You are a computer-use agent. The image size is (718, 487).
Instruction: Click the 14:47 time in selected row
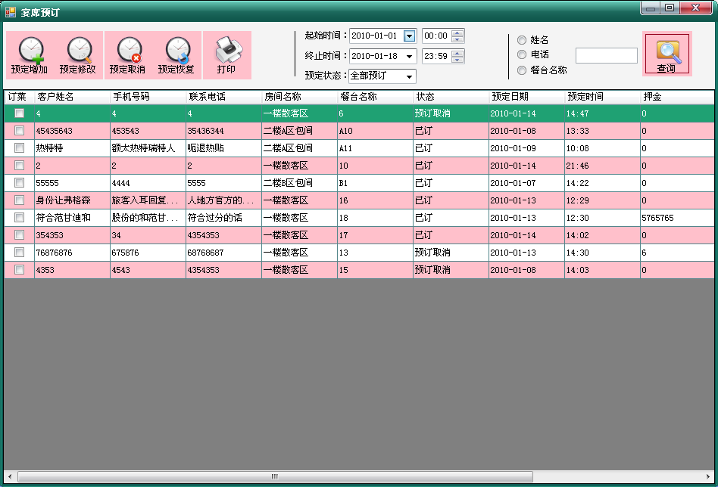(603, 113)
